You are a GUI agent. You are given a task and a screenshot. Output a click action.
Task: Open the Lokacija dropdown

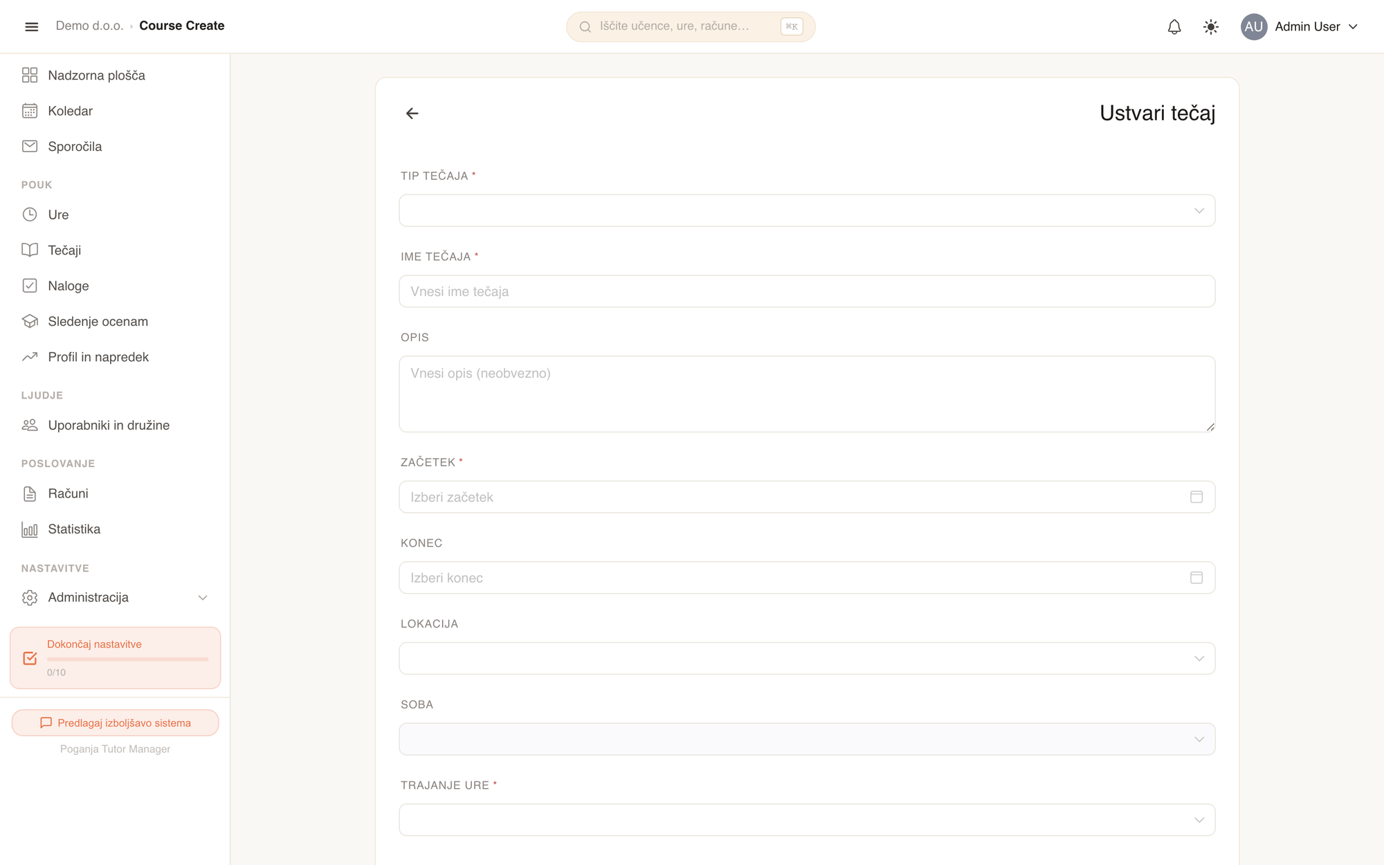pyautogui.click(x=807, y=658)
